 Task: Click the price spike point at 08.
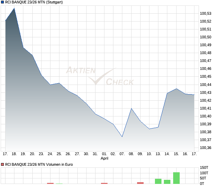pos(131,109)
